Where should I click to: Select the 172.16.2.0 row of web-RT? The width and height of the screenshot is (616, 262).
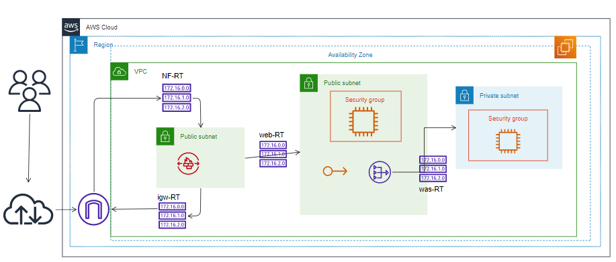[273, 163]
